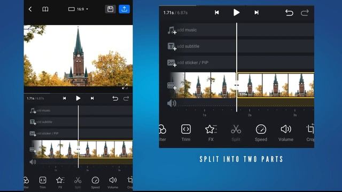
Task: Mute the audio track in the phone editor
Action: [33, 162]
